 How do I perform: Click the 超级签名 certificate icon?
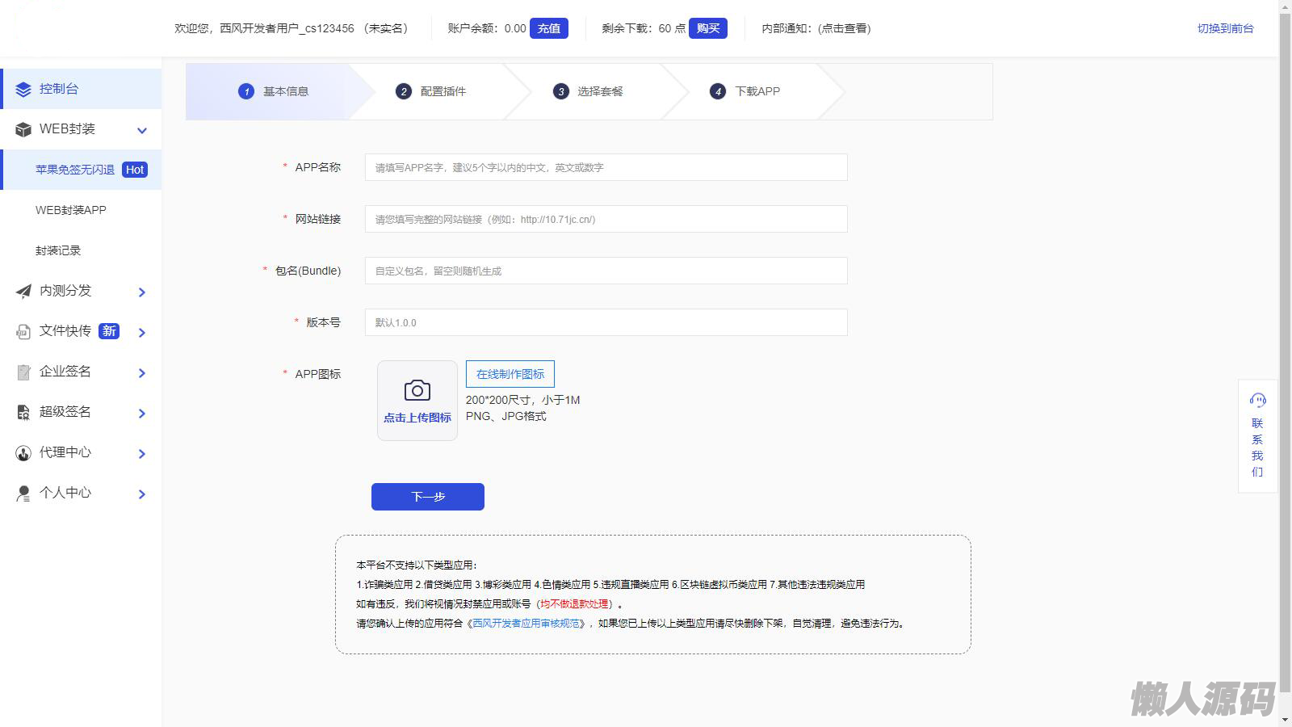pyautogui.click(x=23, y=413)
